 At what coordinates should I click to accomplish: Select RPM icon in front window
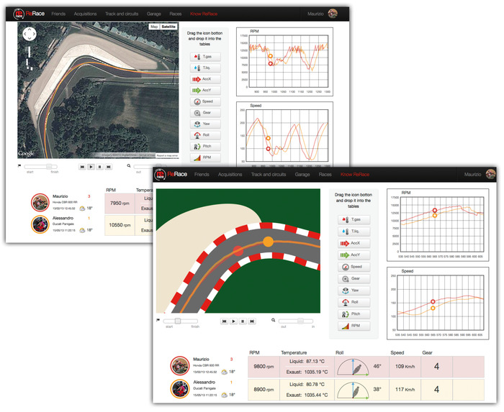pos(345,326)
